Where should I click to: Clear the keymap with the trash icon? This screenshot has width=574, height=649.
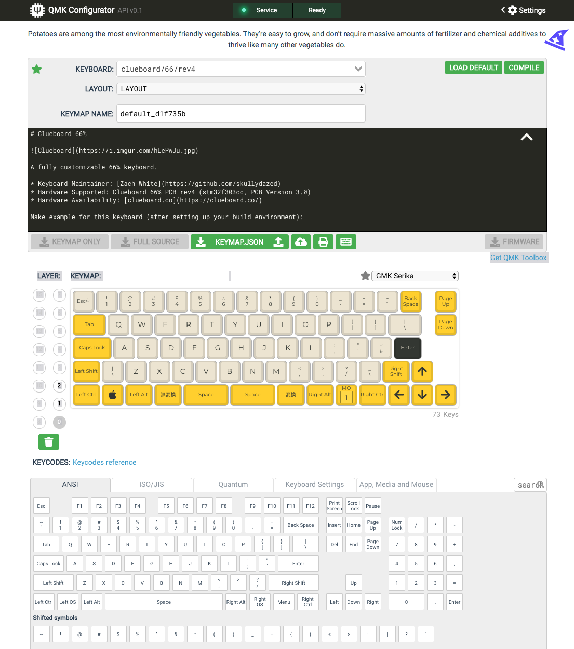pyautogui.click(x=48, y=441)
